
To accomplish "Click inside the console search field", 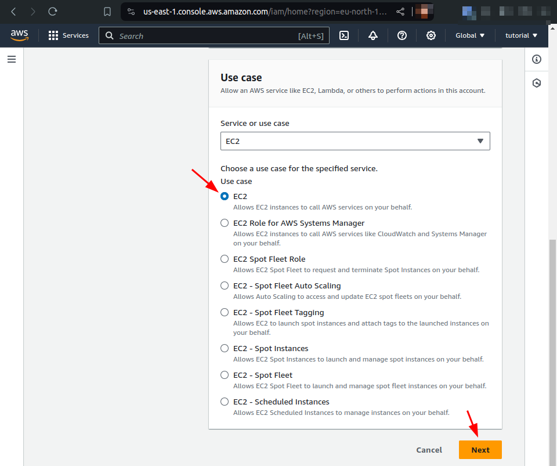I will pyautogui.click(x=215, y=35).
